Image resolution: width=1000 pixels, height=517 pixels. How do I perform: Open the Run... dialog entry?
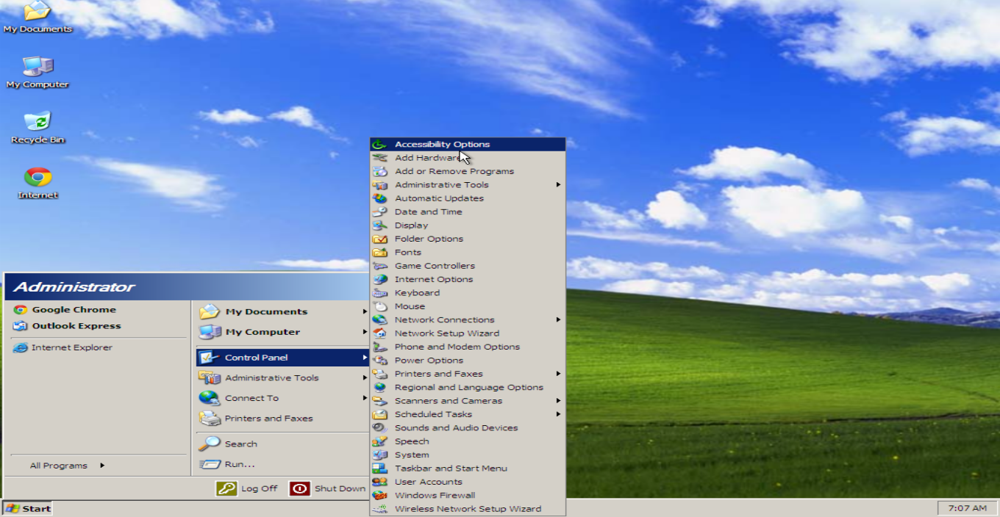282,464
